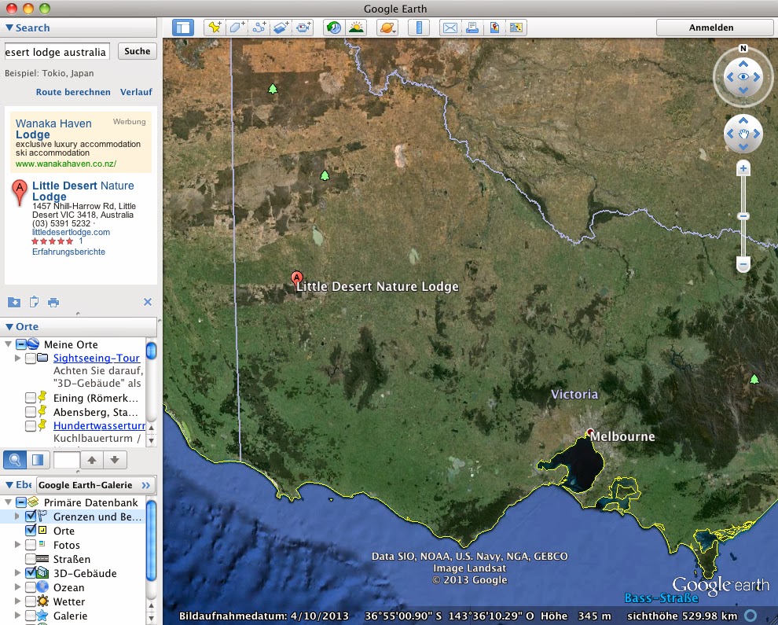This screenshot has width=778, height=625.
Task: Record a tour using the camera icon
Action: (303, 28)
